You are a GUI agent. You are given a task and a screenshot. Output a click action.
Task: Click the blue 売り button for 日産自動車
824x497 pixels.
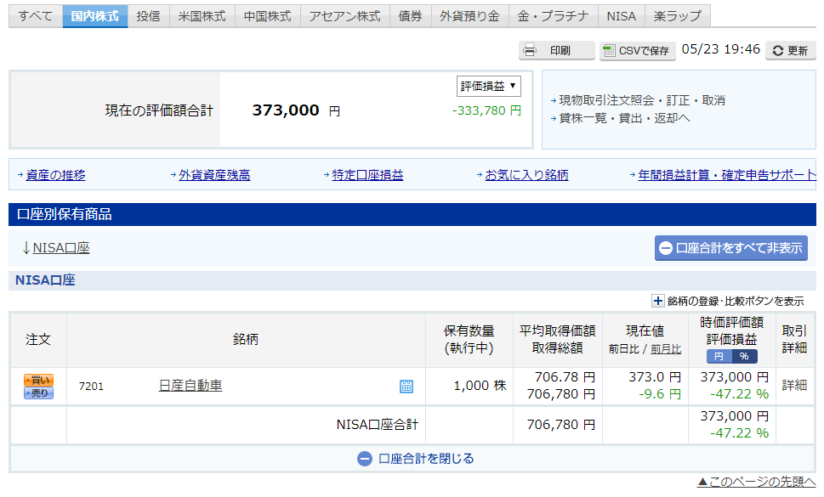38,393
